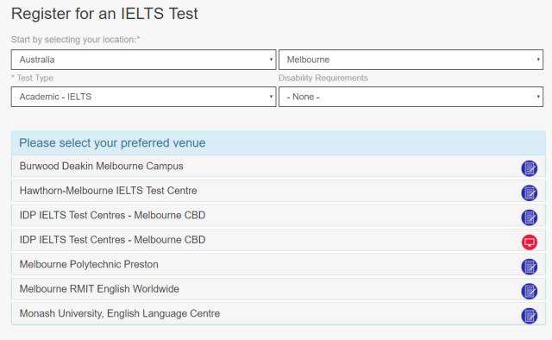Select Burwood Deakin Melbourne Campus venue
Screen dimensions: 552x340
(278, 167)
